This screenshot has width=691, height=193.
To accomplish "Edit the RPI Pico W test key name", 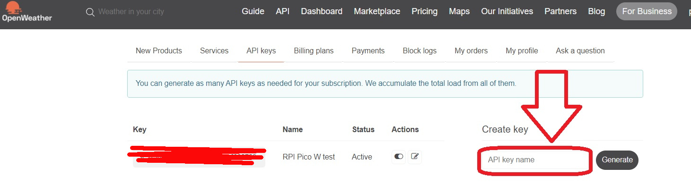I will 415,157.
